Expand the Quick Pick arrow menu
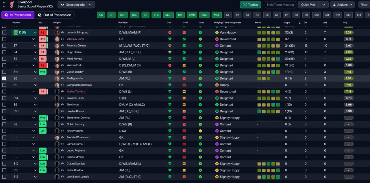 (x=324, y=5)
